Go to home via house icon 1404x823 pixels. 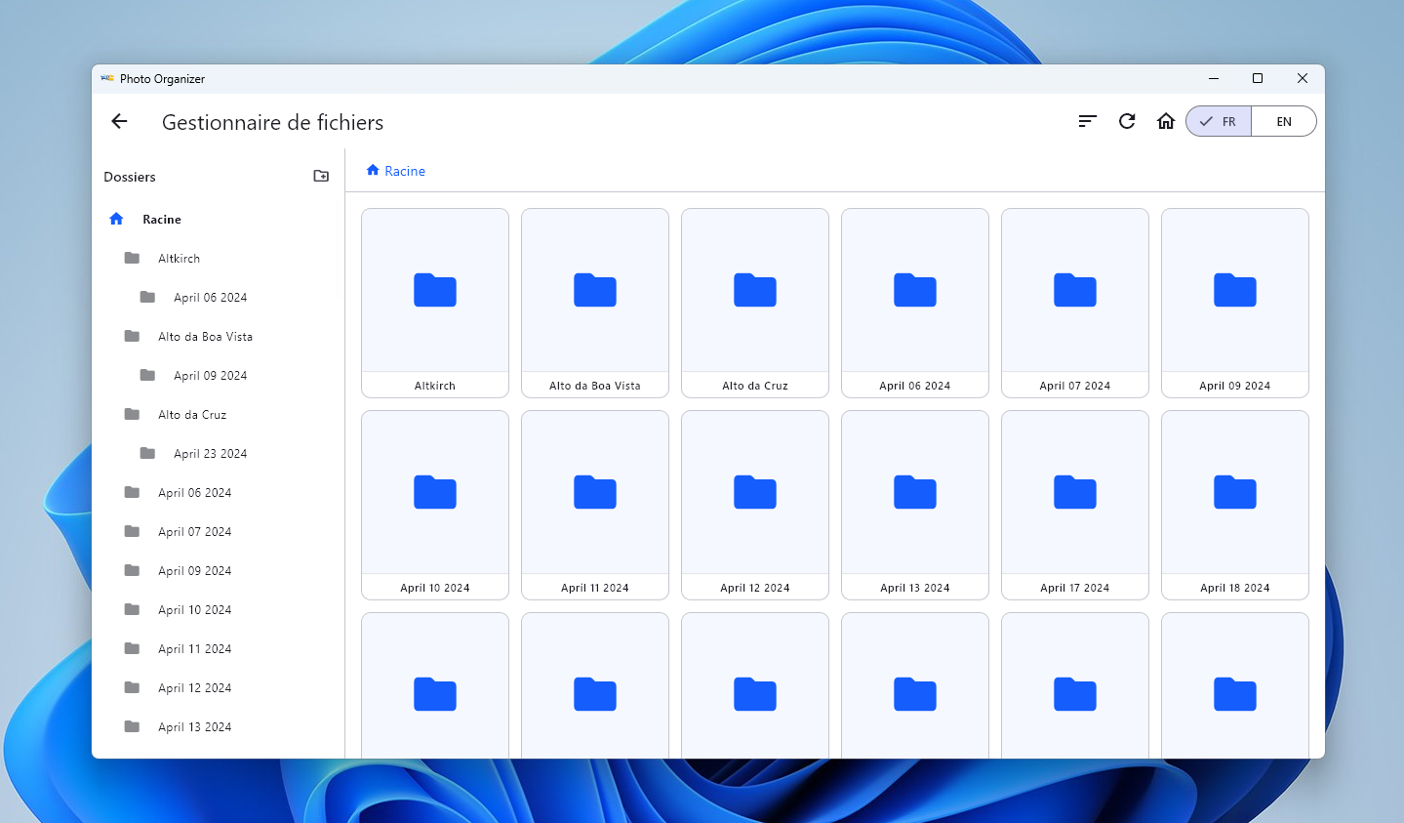coord(1165,121)
